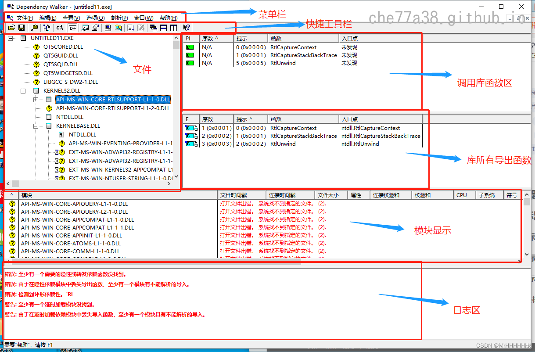Click green C icon of RtlUnwind import row
The image size is (535, 352).
(x=190, y=63)
